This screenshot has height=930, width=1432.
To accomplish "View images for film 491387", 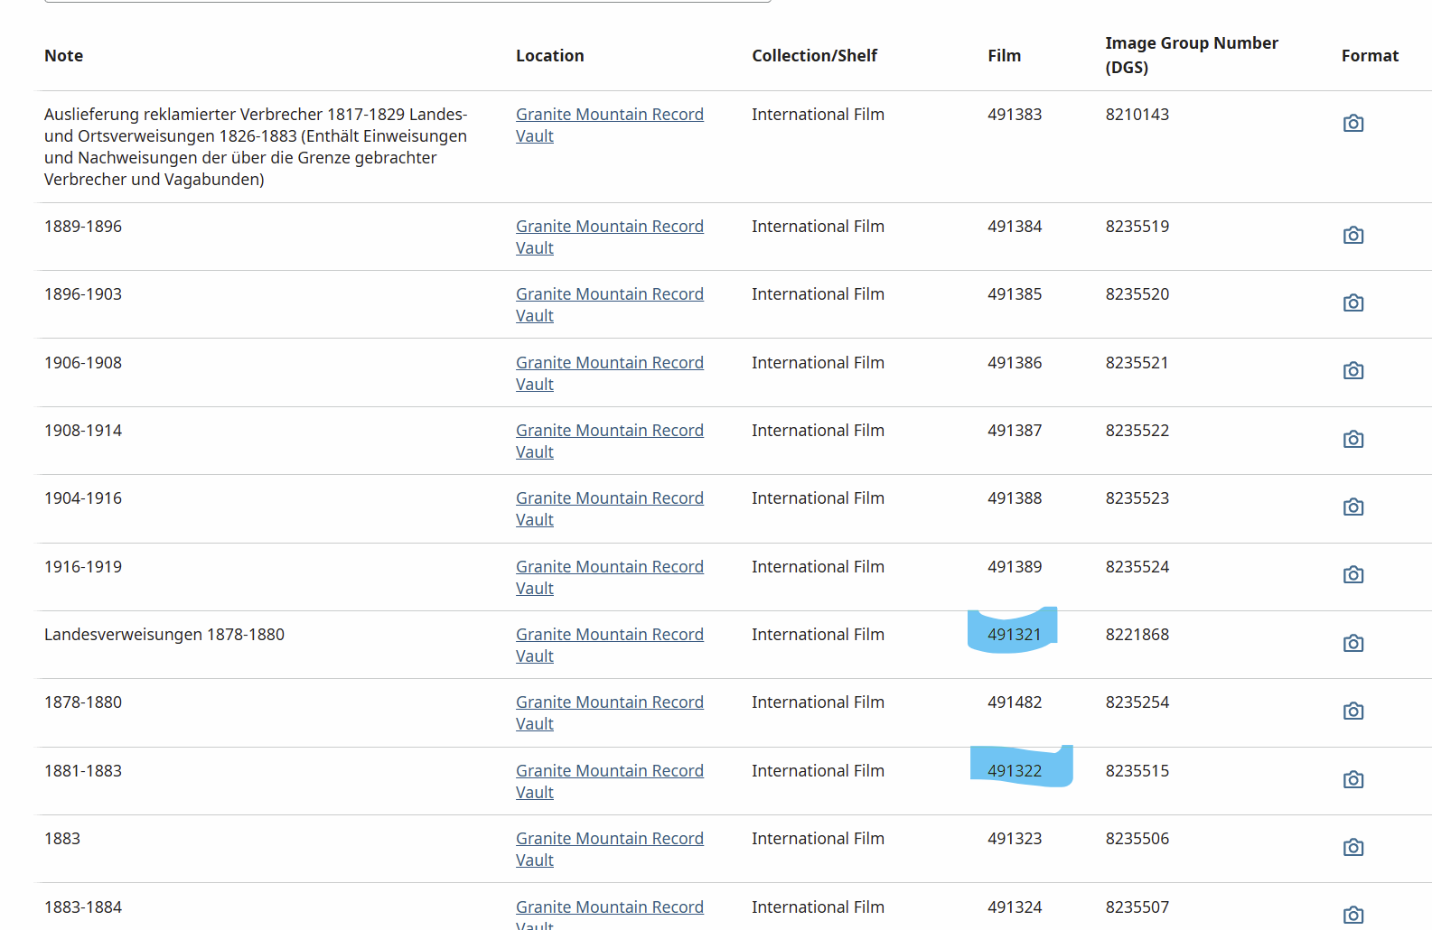I will (x=1352, y=439).
